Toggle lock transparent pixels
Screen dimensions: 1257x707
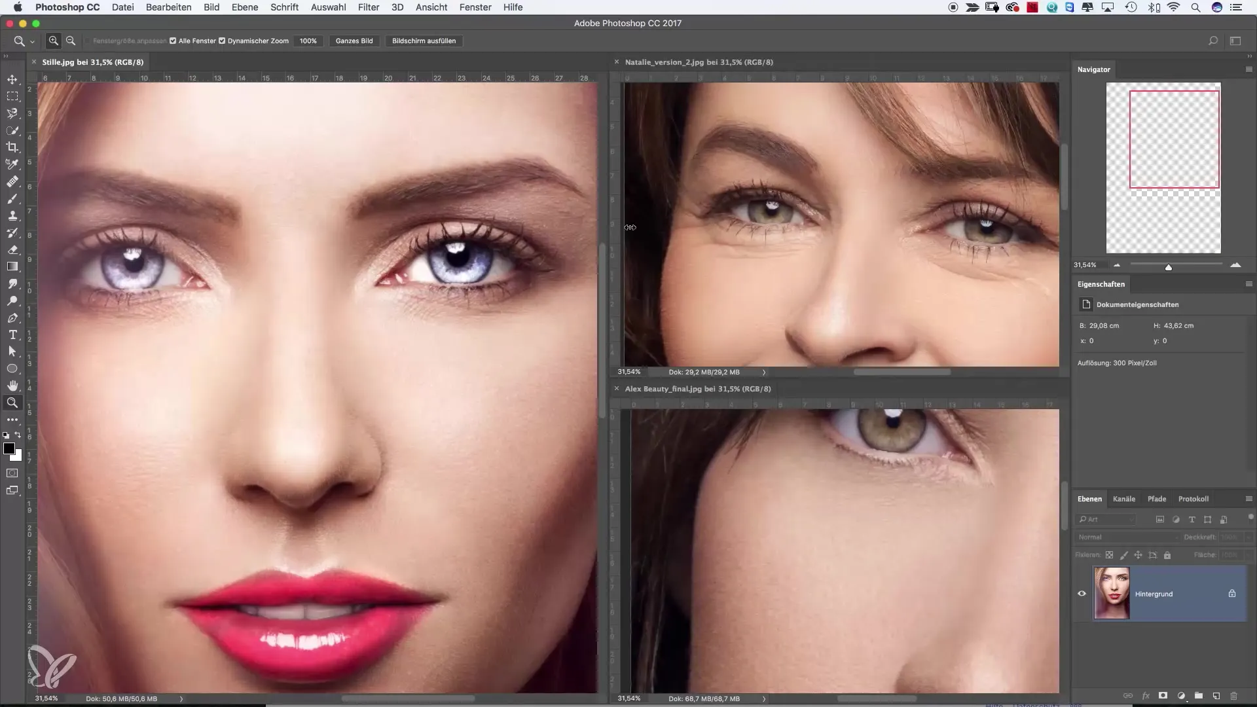point(1109,555)
